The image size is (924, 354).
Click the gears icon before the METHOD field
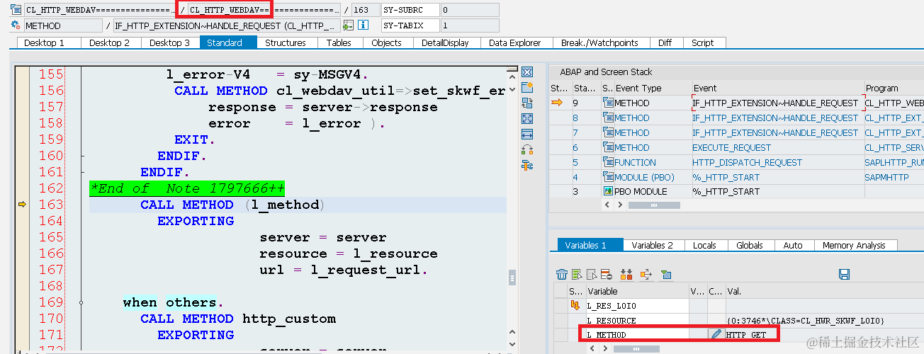pos(16,25)
